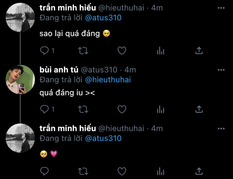The height and width of the screenshot is (179, 233).
Task: Reply to first tweet 'sao lại quá đáng'
Action: 45,51
